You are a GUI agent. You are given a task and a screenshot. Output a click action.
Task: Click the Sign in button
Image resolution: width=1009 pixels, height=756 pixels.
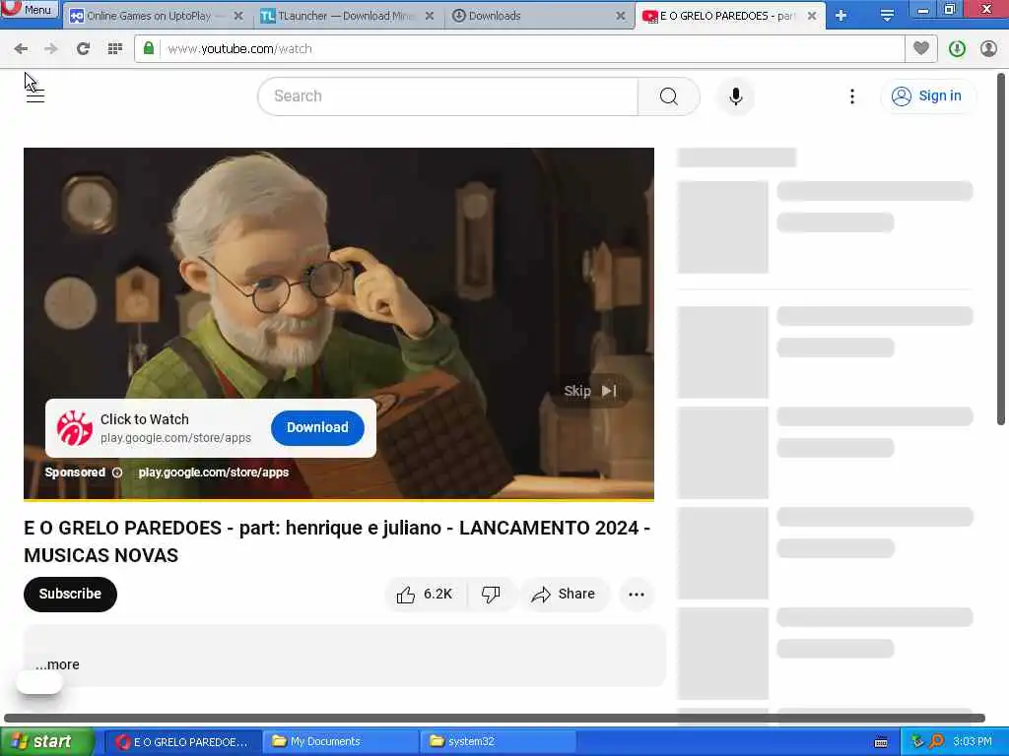click(927, 95)
